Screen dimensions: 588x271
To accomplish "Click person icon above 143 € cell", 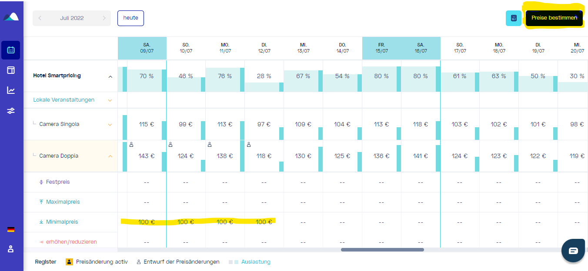I will 130,145.
